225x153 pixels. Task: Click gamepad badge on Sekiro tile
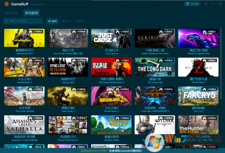[161, 32]
